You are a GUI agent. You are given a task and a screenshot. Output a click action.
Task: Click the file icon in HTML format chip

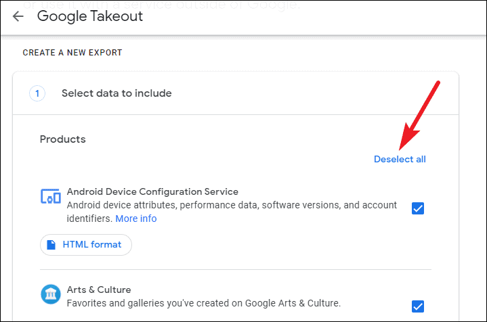(x=52, y=245)
